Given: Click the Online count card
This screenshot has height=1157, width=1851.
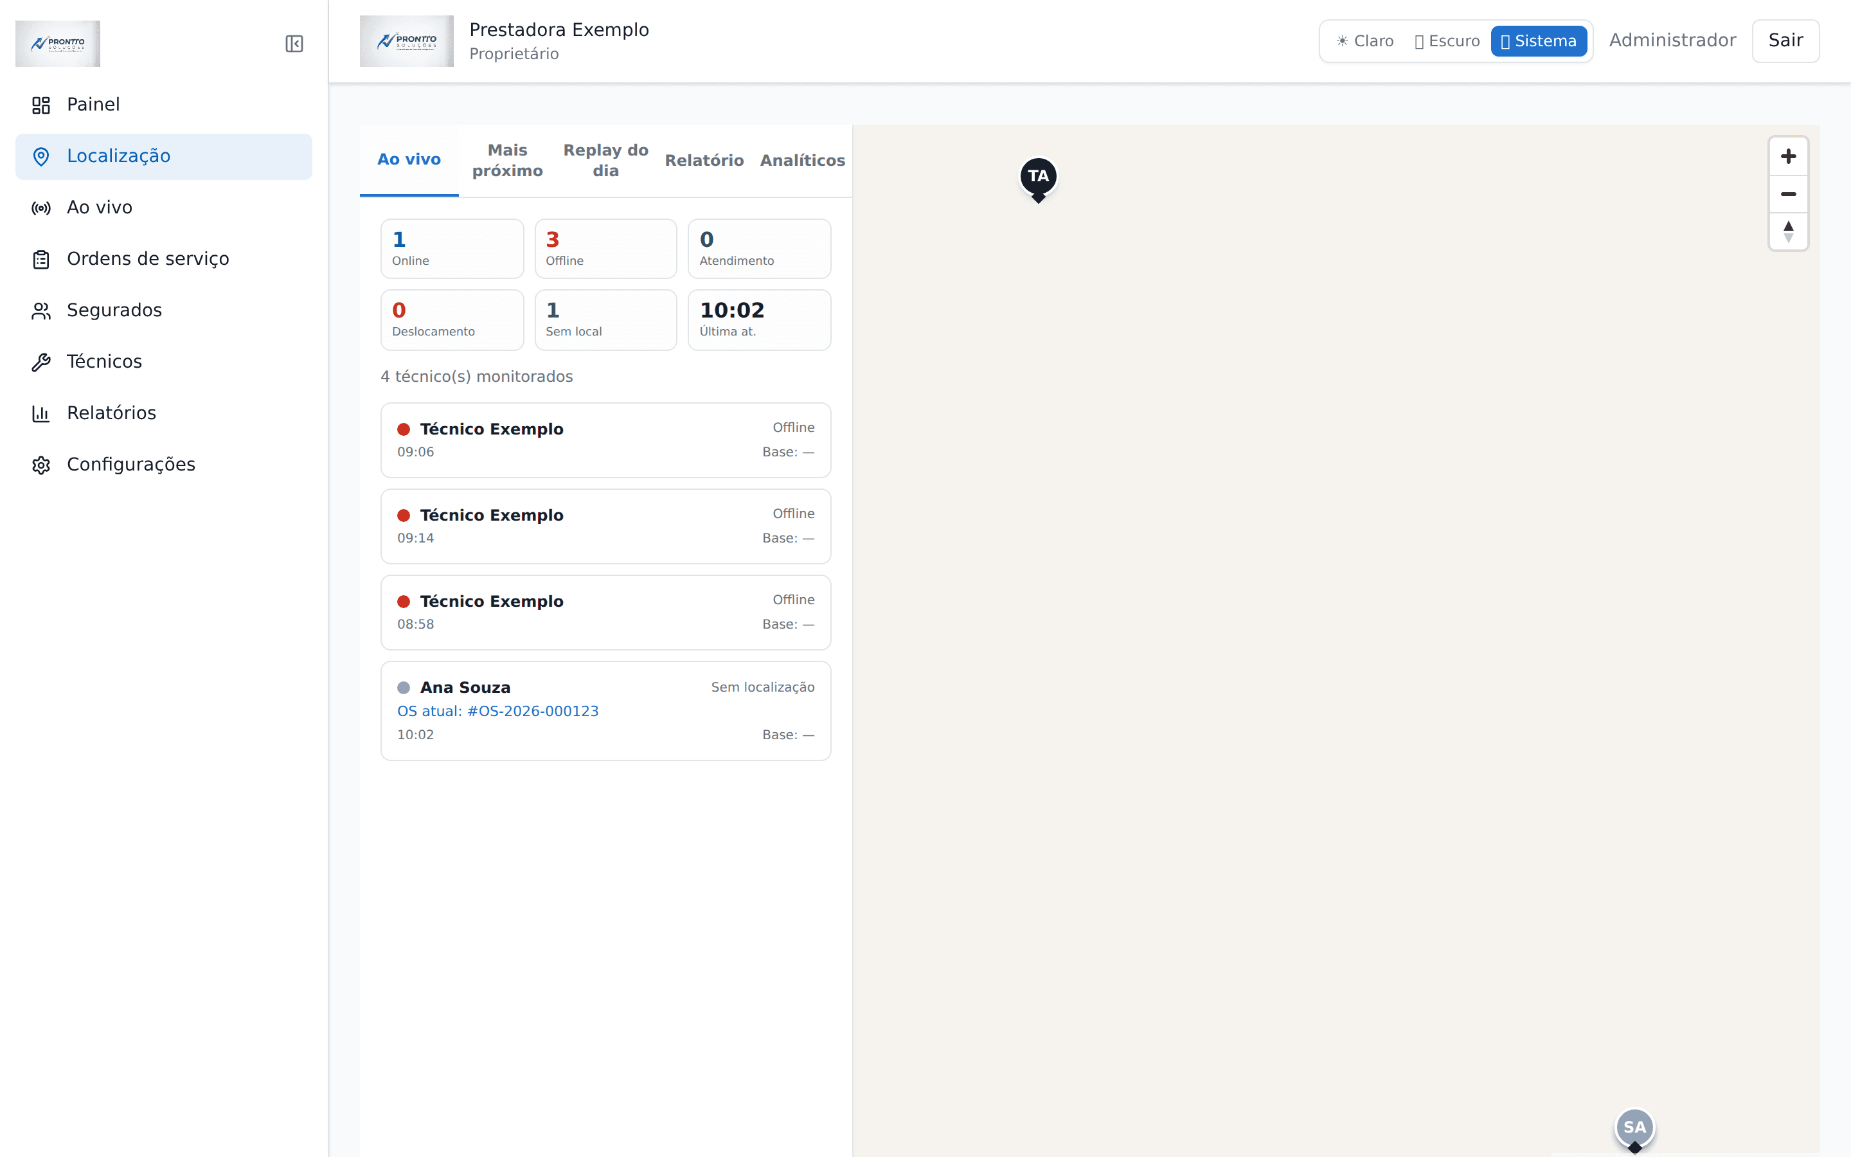Looking at the screenshot, I should (452, 249).
